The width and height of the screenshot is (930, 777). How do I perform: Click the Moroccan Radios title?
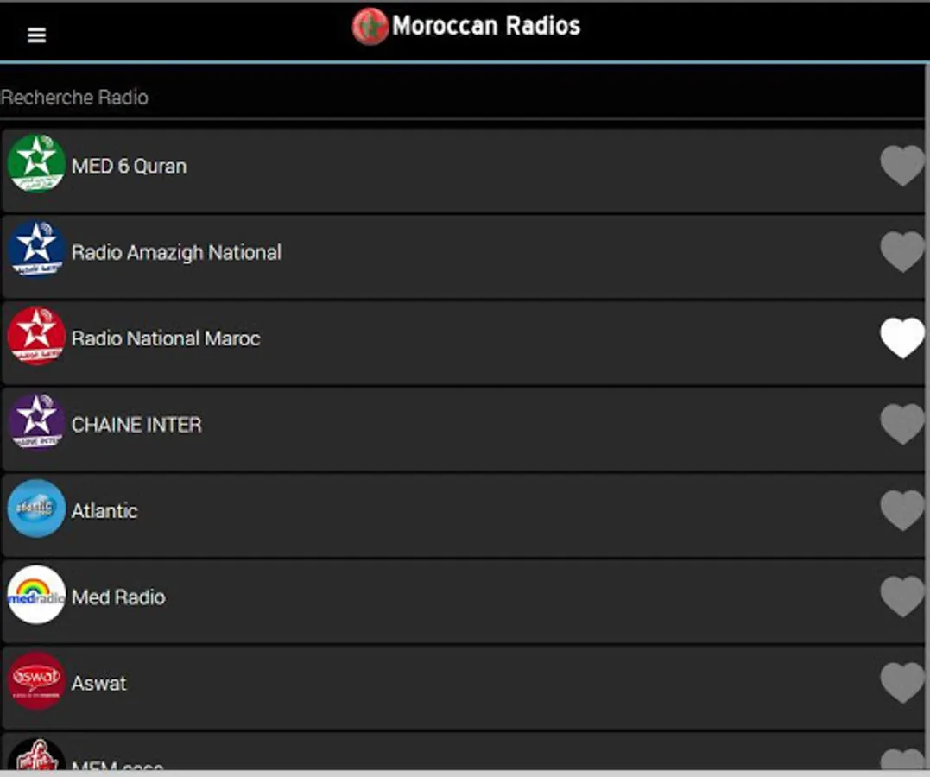pyautogui.click(x=486, y=26)
